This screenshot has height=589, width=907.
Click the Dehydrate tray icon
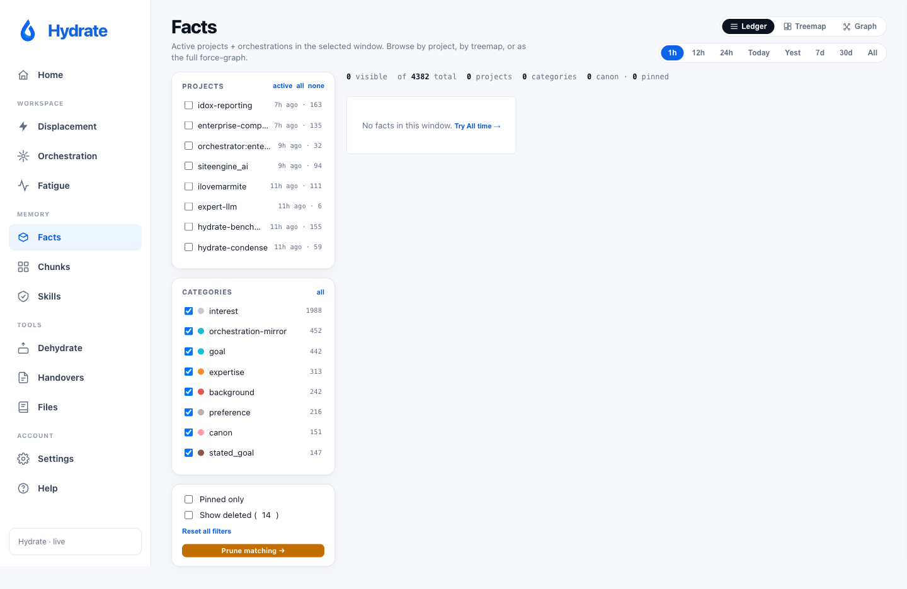(x=23, y=348)
